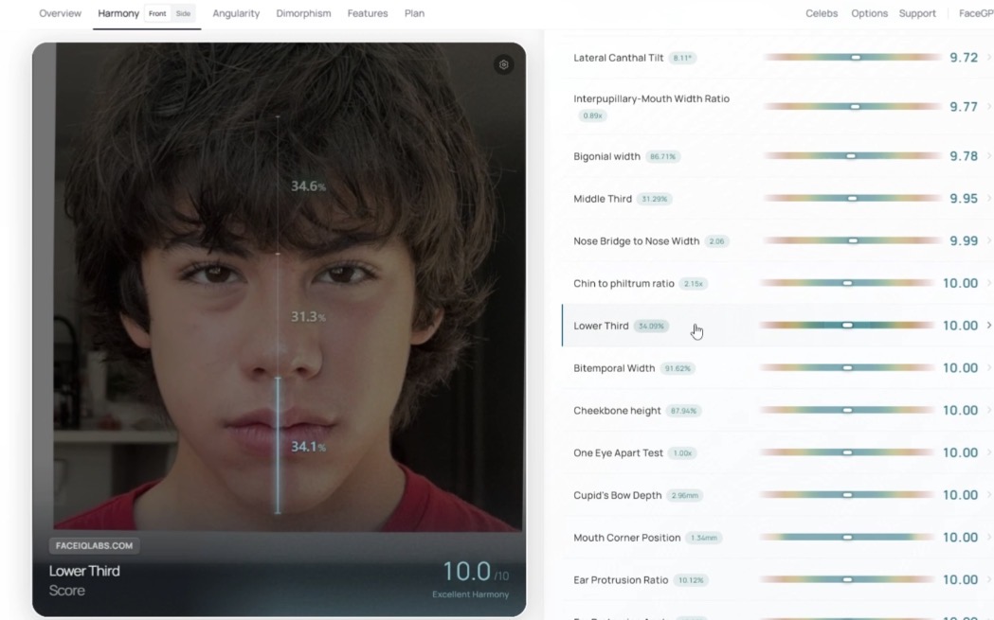Click the Cheekbone height 87.94% badge
The width and height of the screenshot is (994, 620).
684,411
